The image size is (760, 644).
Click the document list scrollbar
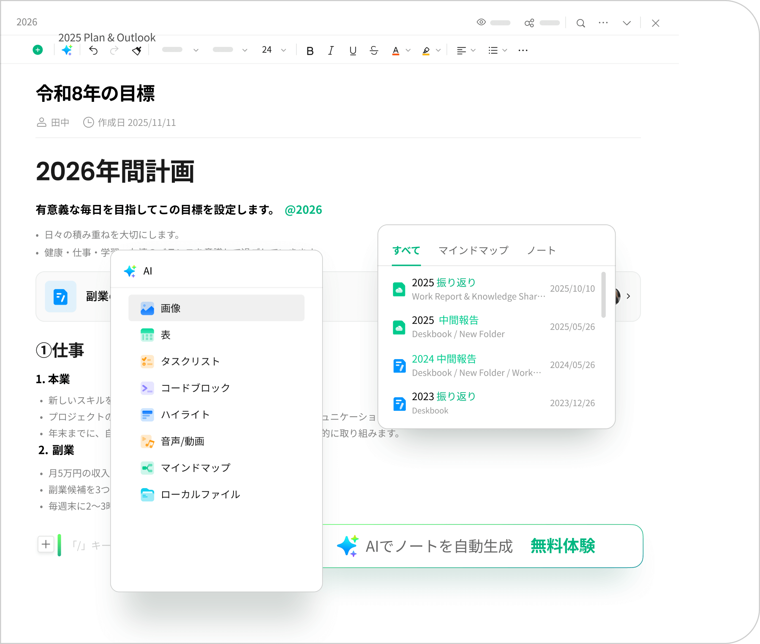click(603, 295)
